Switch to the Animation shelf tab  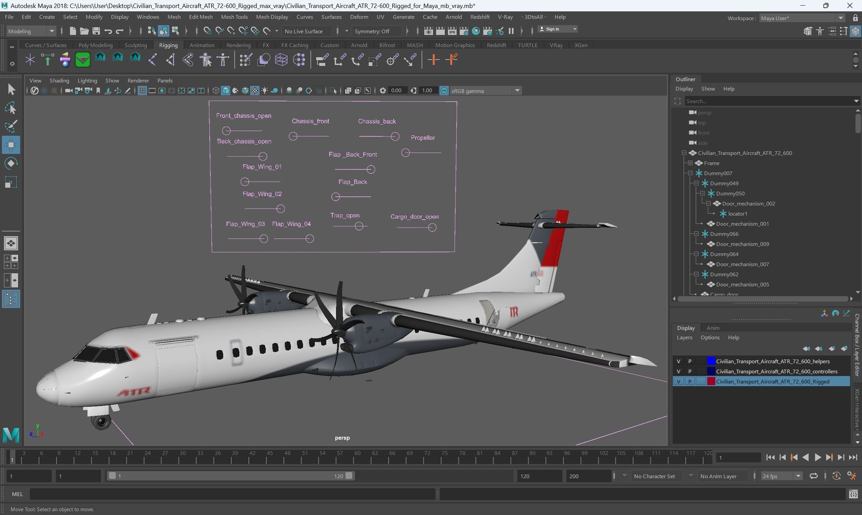pyautogui.click(x=202, y=45)
